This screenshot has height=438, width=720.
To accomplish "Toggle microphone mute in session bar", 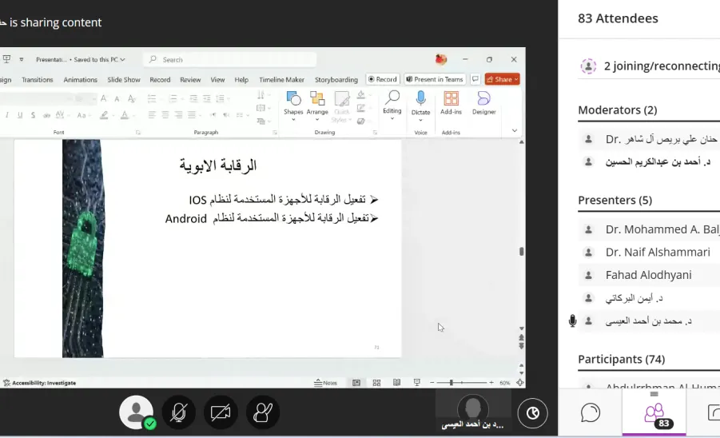I will point(179,412).
